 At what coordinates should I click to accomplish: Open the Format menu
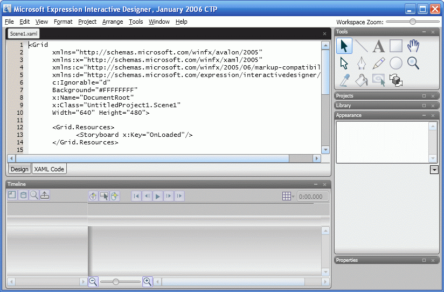click(63, 22)
